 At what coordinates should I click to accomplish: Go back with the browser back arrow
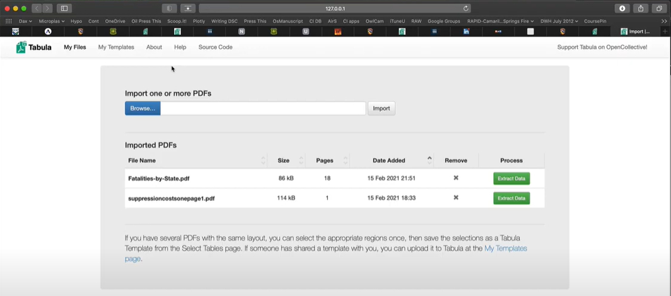point(36,8)
